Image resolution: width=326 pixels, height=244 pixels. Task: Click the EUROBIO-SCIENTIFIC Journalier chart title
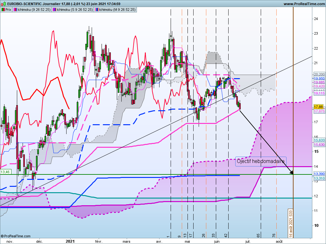(x=64, y=4)
